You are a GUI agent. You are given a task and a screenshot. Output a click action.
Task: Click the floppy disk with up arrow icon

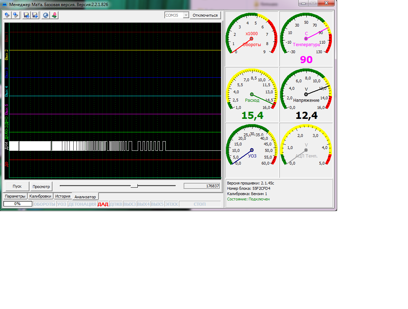click(26, 15)
